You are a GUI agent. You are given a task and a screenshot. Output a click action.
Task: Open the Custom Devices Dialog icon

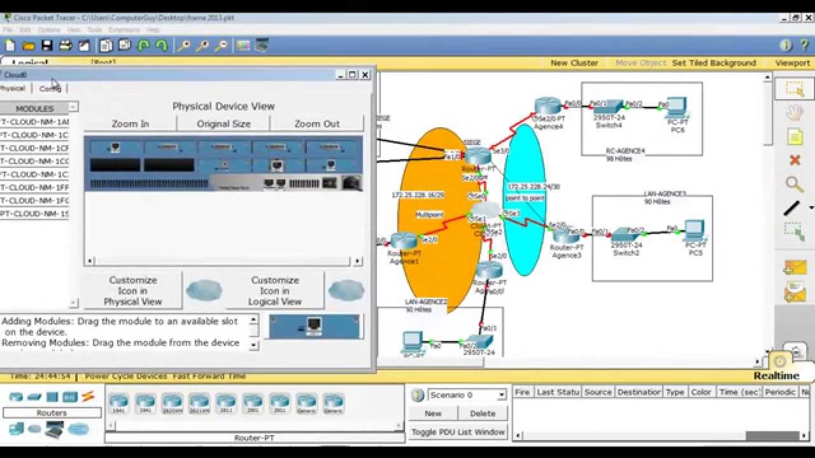pyautogui.click(x=261, y=45)
